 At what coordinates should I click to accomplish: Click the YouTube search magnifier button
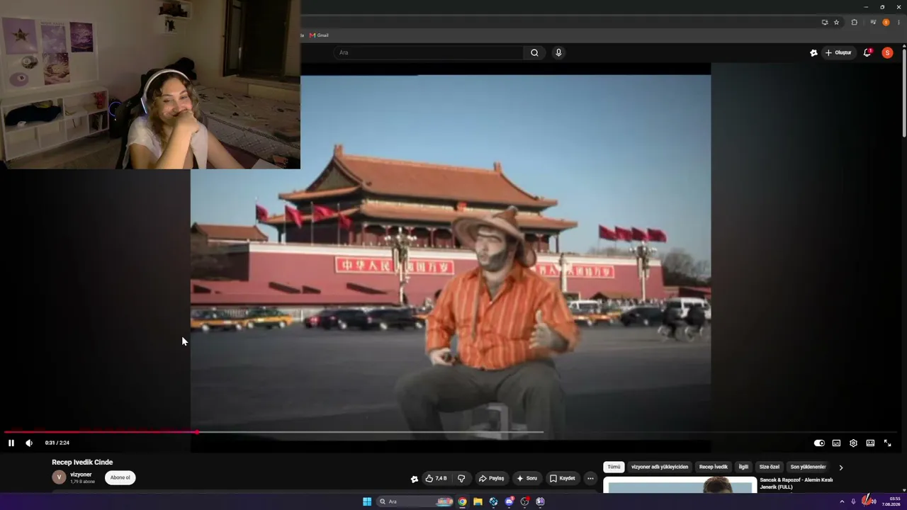click(534, 52)
